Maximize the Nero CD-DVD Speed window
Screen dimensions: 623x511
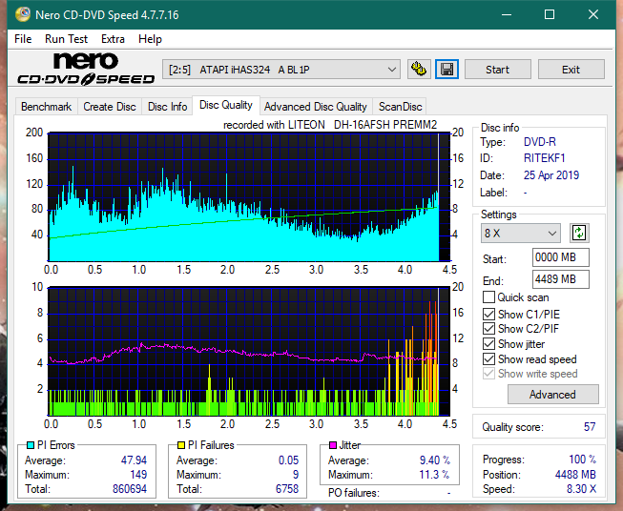(550, 14)
